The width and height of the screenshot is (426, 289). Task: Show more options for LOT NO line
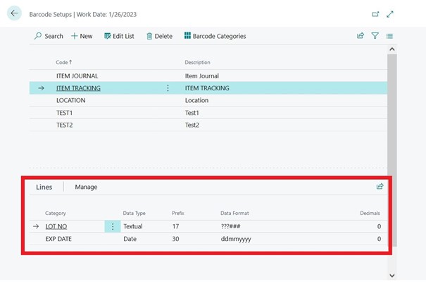click(x=113, y=227)
